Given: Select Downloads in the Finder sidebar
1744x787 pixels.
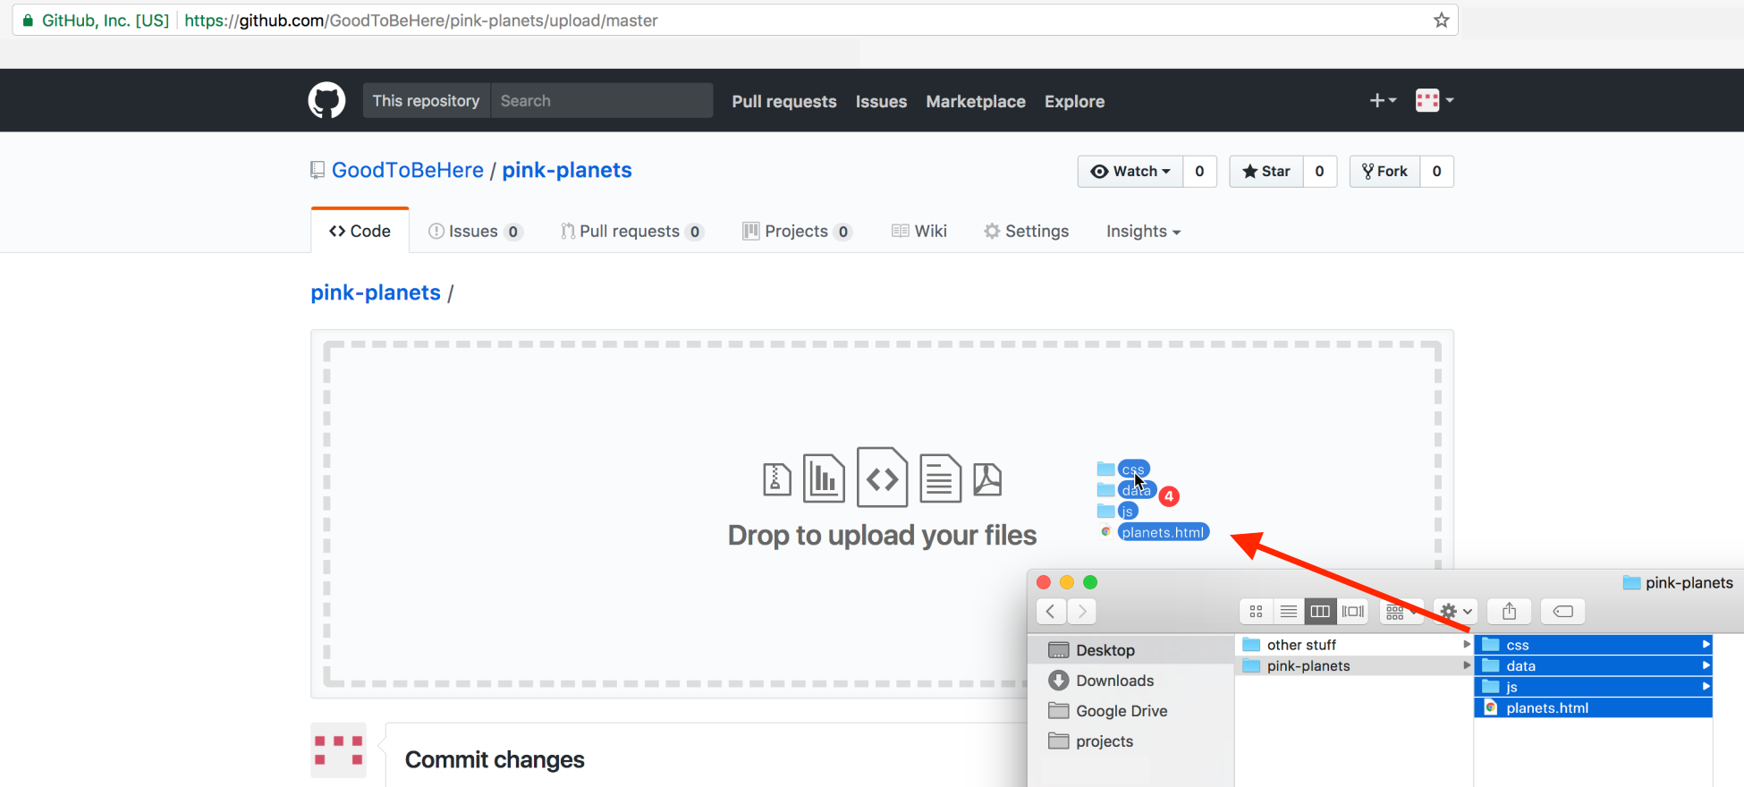Looking at the screenshot, I should pos(1131,681).
